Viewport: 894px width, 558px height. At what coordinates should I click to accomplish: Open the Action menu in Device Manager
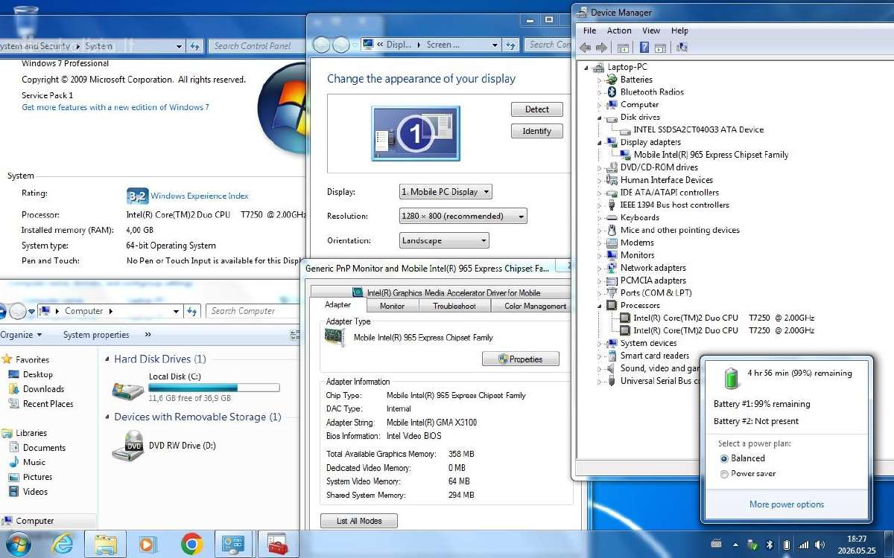pyautogui.click(x=619, y=31)
